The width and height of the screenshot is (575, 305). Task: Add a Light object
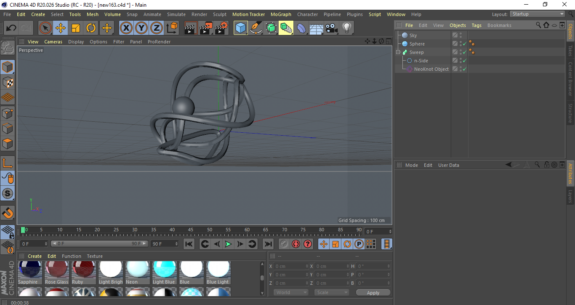coord(347,28)
